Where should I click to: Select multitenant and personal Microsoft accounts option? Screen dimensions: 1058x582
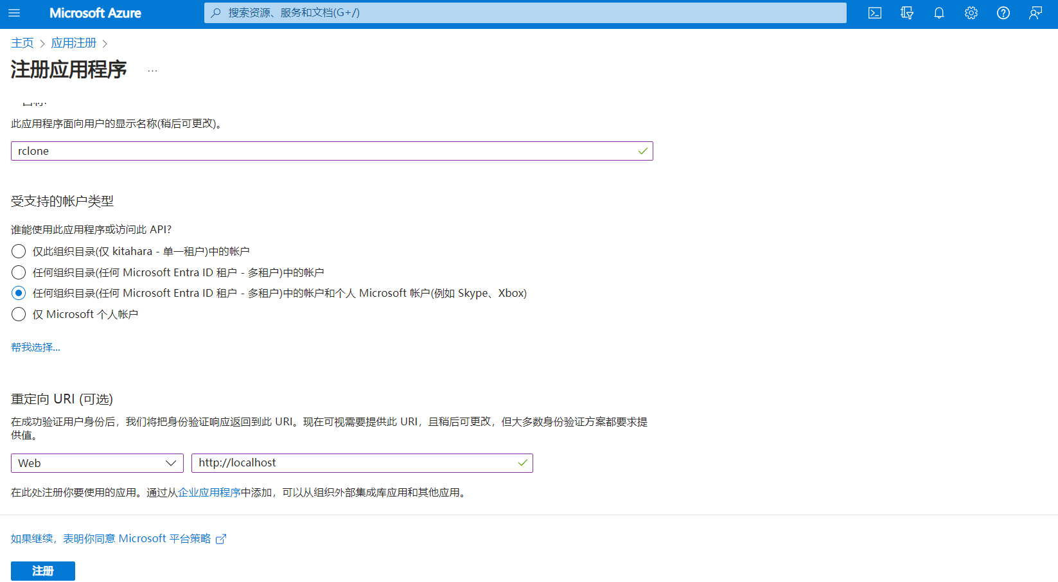point(19,293)
